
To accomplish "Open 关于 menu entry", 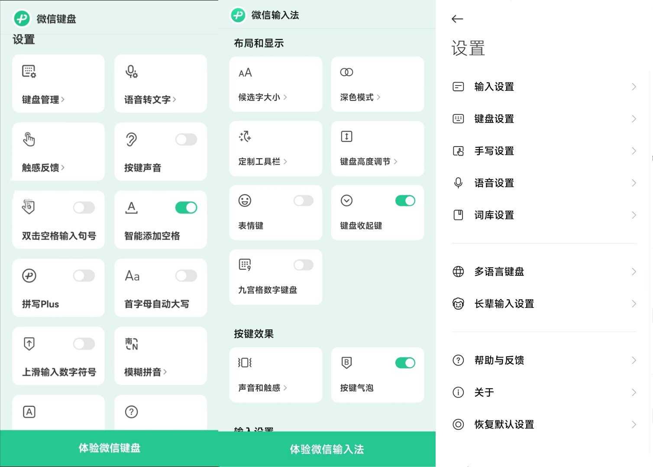I will [544, 392].
